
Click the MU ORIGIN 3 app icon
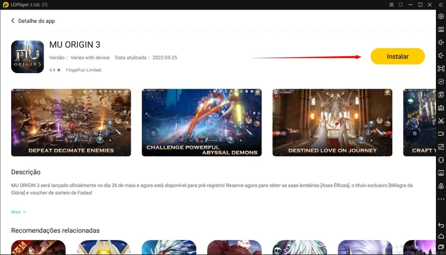28,57
